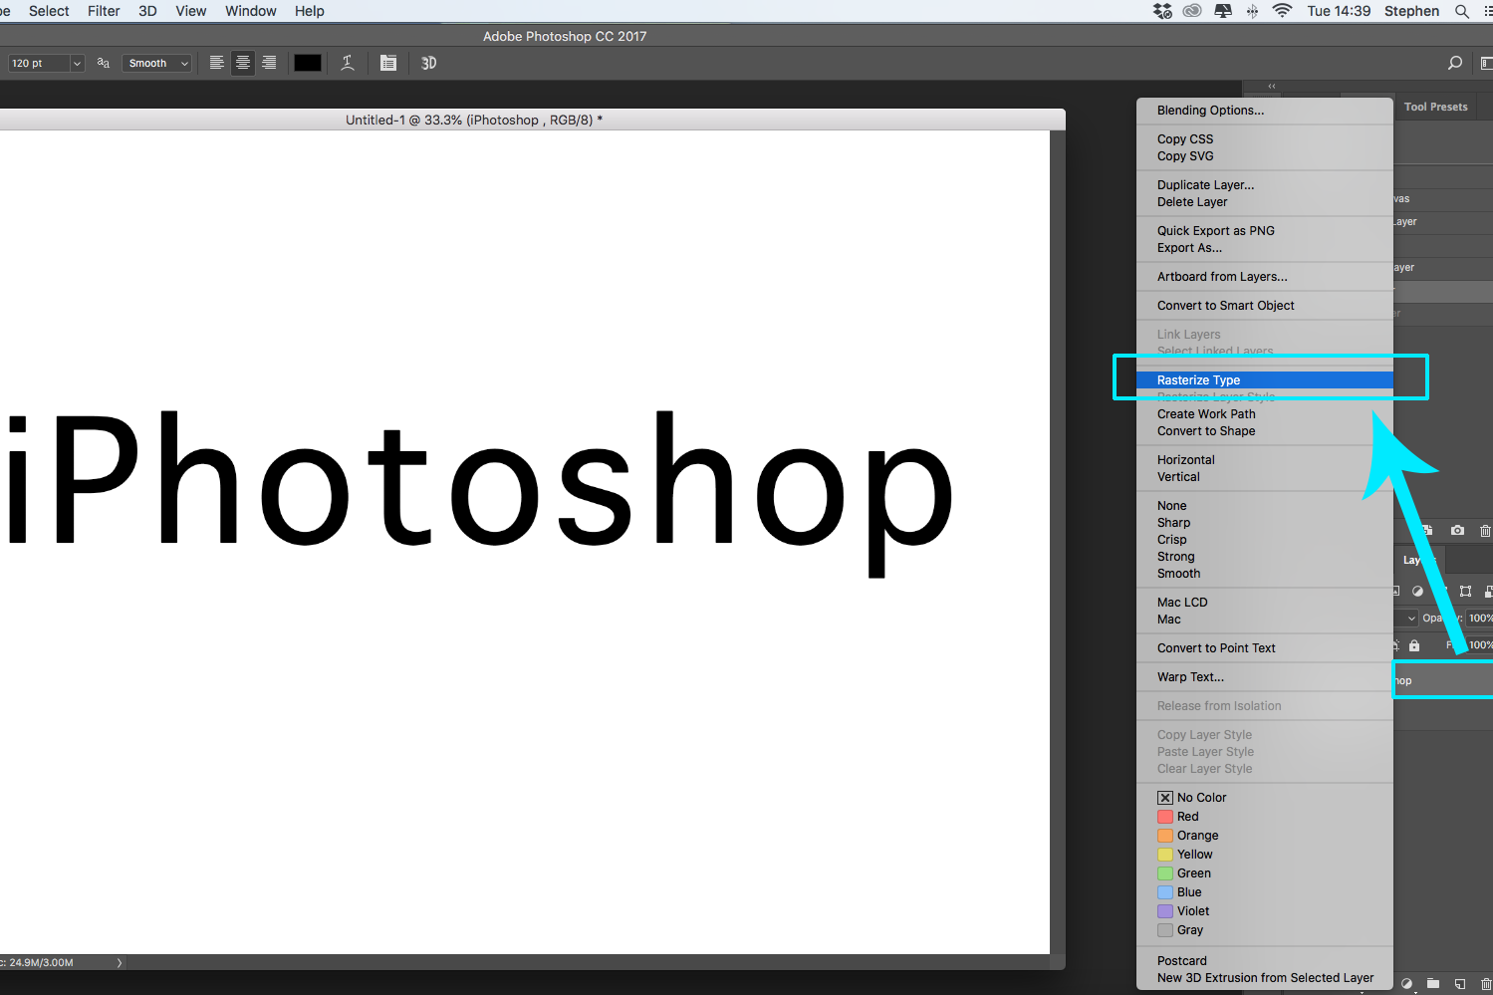This screenshot has height=995, width=1493.
Task: Check the No Color option
Action: tap(1192, 798)
